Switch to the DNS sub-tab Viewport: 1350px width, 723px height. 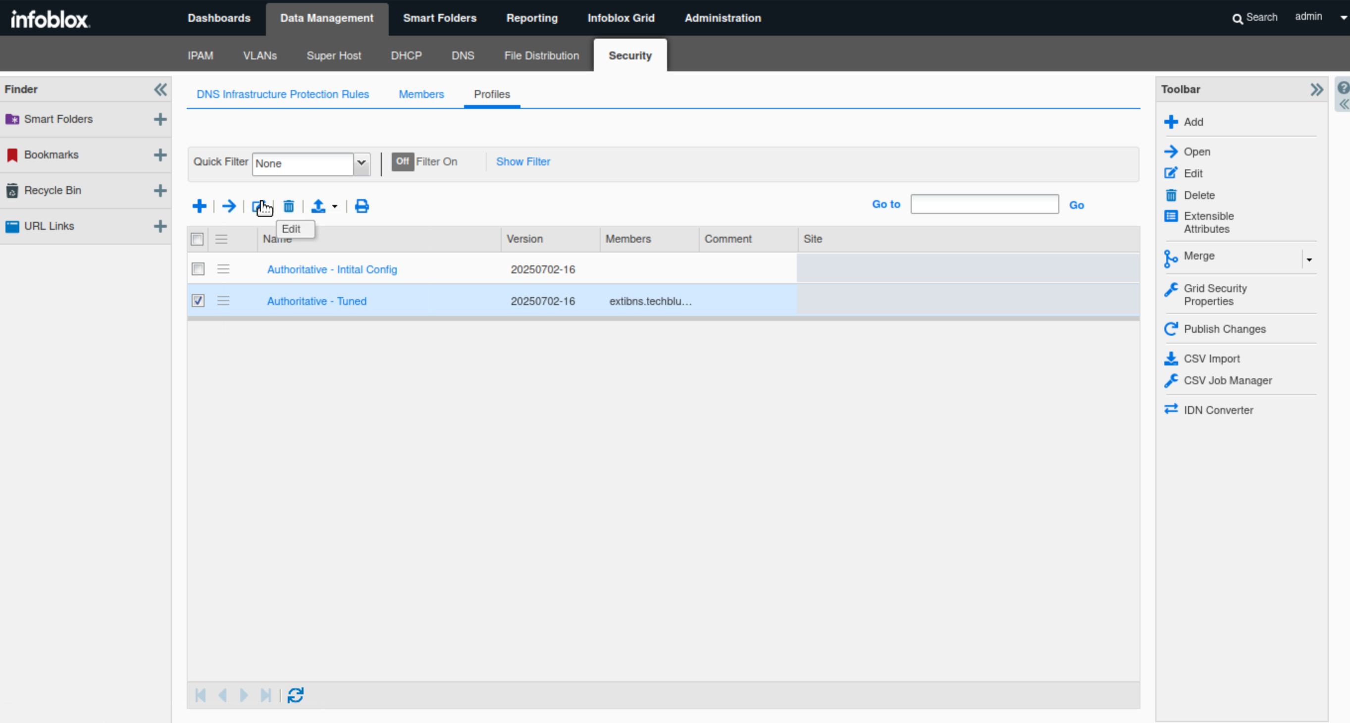[463, 55]
